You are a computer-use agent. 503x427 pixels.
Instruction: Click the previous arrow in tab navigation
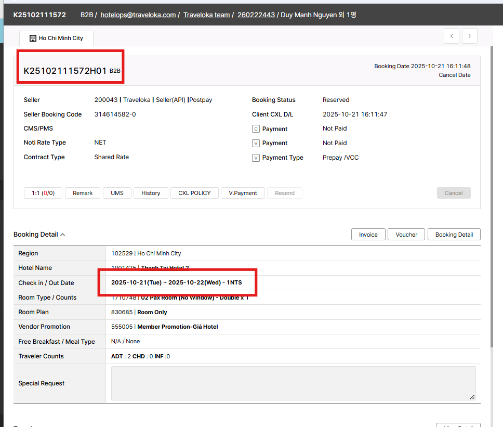click(x=452, y=36)
